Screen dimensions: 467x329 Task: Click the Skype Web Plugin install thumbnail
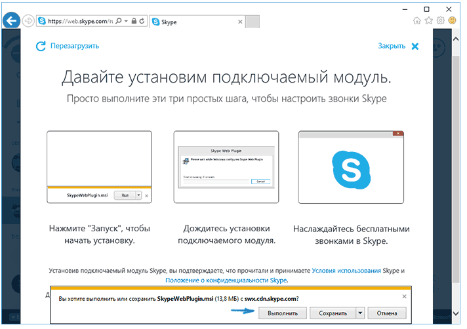[x=226, y=167]
